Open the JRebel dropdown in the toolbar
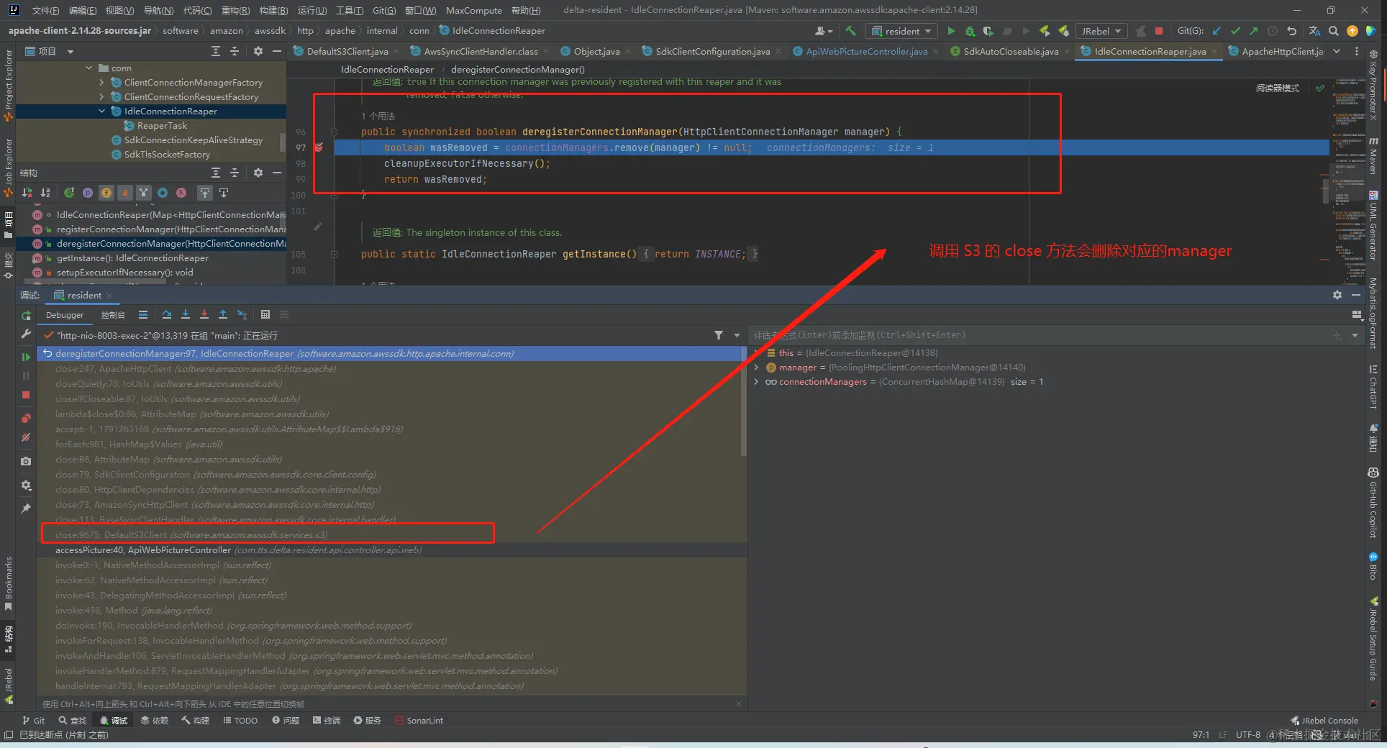The width and height of the screenshot is (1387, 748). click(1101, 31)
